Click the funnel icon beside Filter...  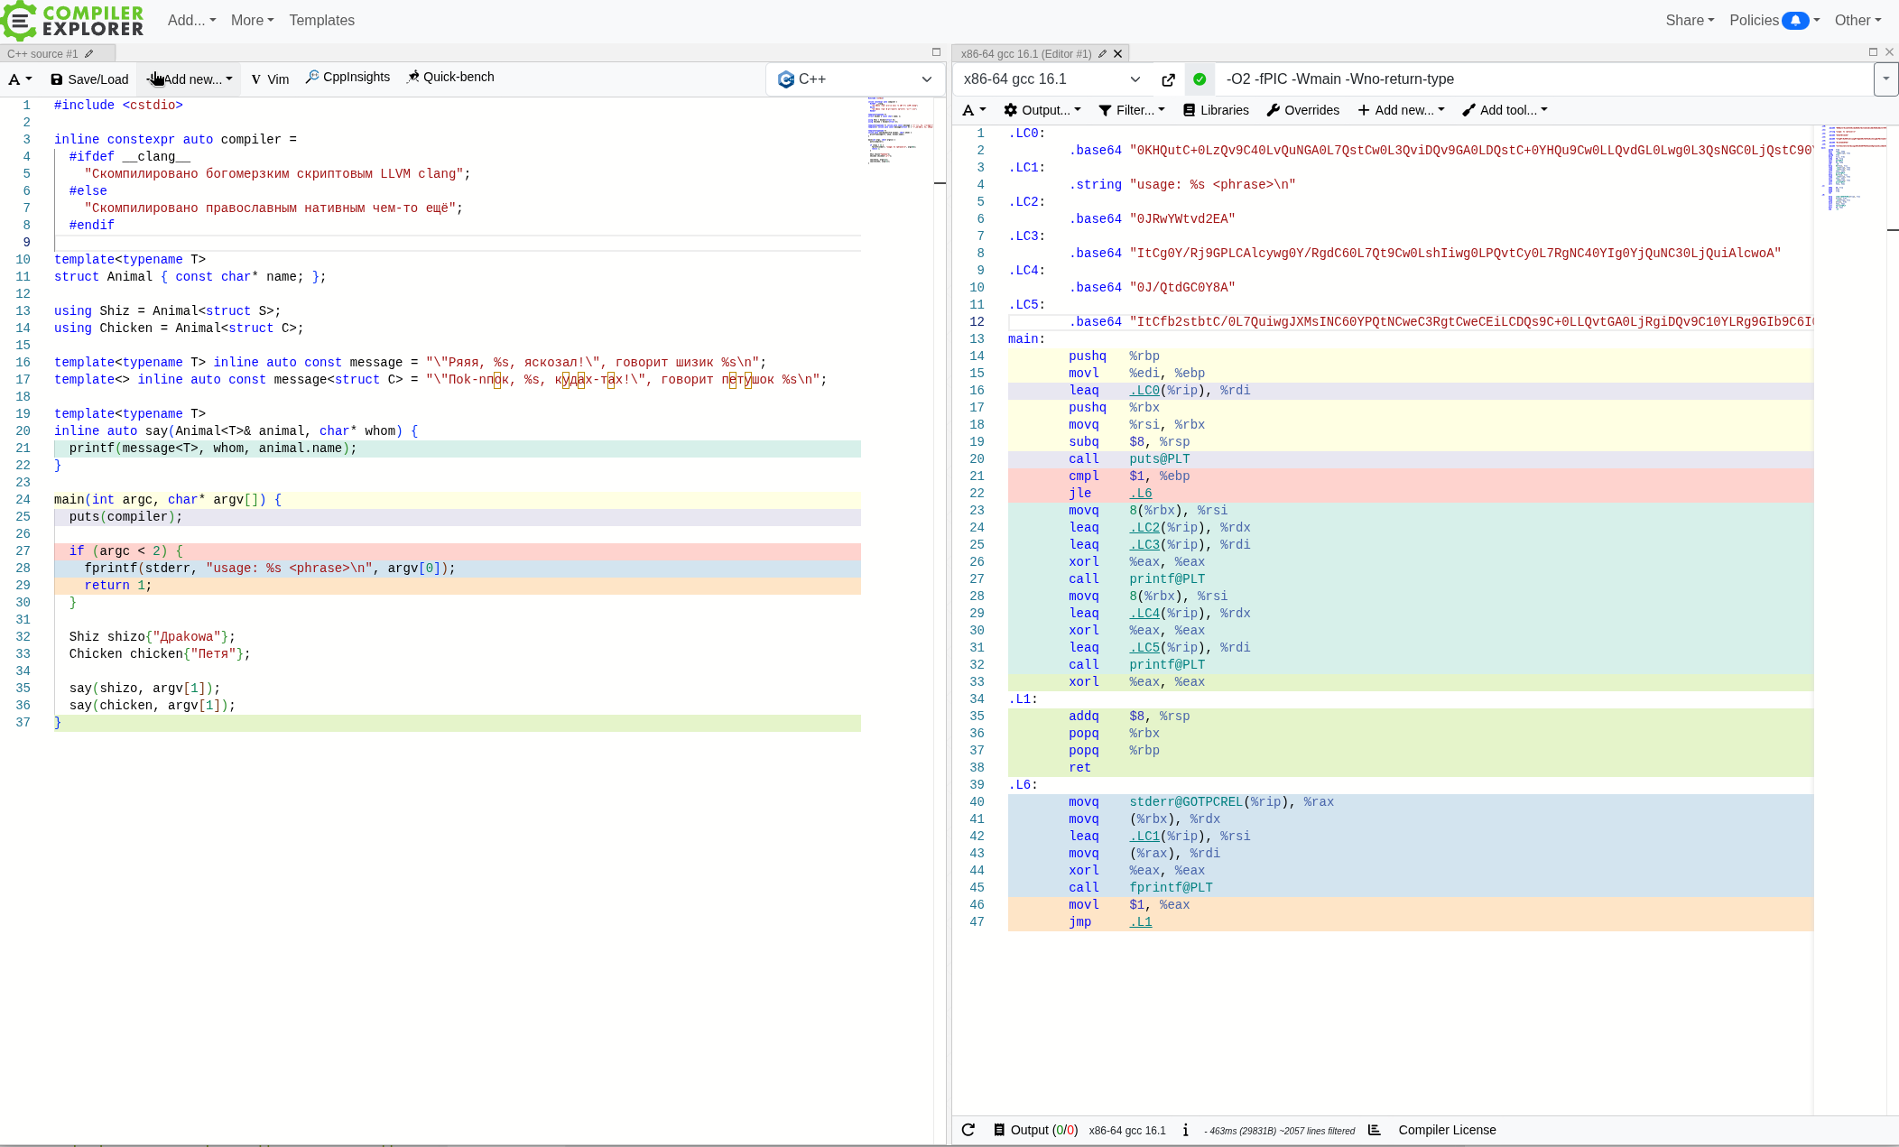pyautogui.click(x=1105, y=110)
